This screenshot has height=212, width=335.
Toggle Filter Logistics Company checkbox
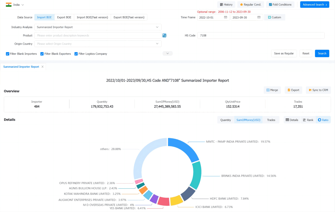(x=76, y=54)
